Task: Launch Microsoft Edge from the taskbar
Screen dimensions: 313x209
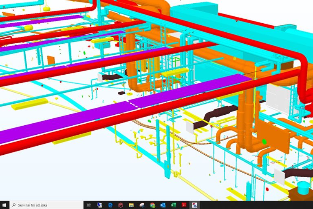Action: (x=110, y=205)
